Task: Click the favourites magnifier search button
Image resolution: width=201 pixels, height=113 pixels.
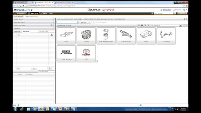Action: click(x=50, y=68)
